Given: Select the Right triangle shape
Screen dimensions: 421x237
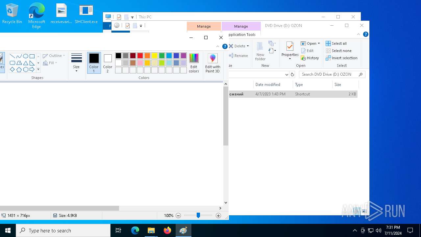Looking at the screenshot, I should (x=32, y=63).
